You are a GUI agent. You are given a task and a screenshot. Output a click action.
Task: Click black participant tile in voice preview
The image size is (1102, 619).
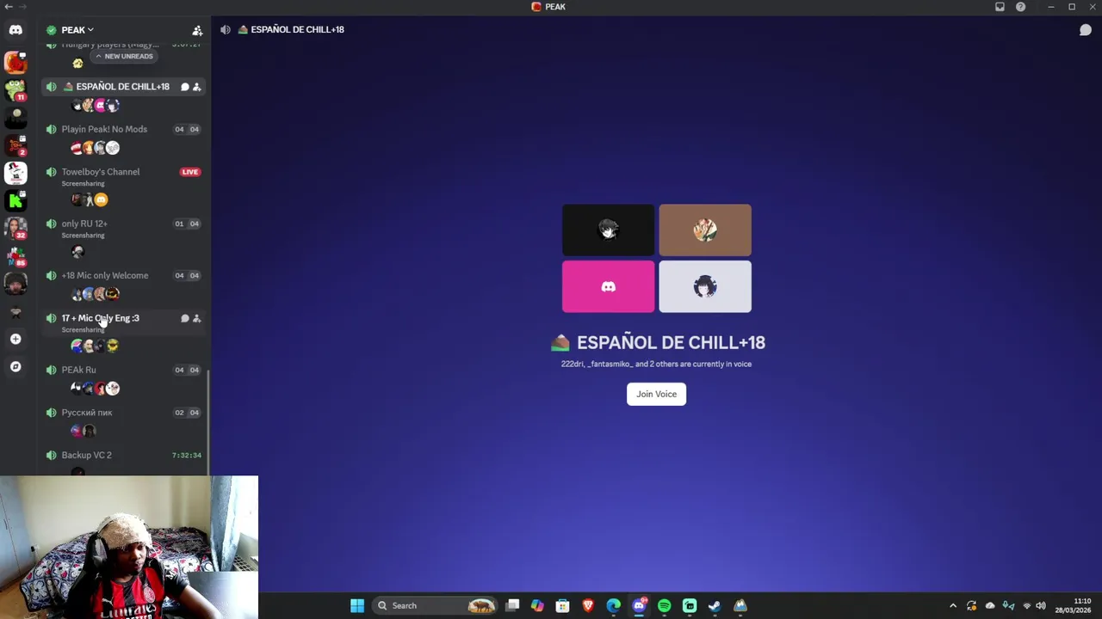(x=608, y=230)
